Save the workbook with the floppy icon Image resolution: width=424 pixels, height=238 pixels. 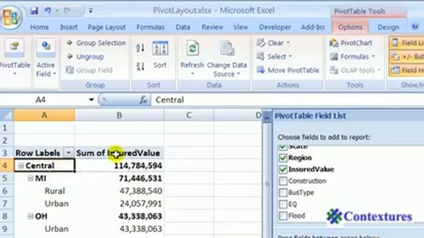pos(34,11)
